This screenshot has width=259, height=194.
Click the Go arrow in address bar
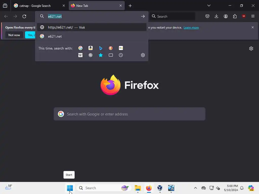[143, 16]
